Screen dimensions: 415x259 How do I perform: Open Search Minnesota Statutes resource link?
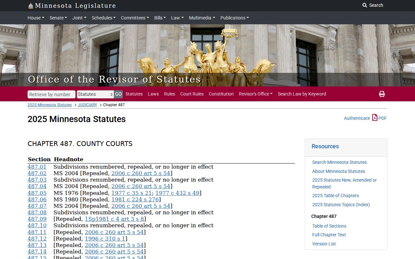(x=339, y=162)
